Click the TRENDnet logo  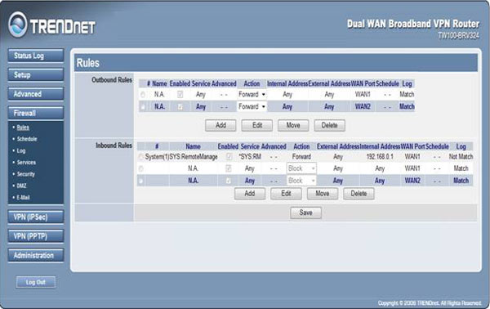click(x=52, y=25)
